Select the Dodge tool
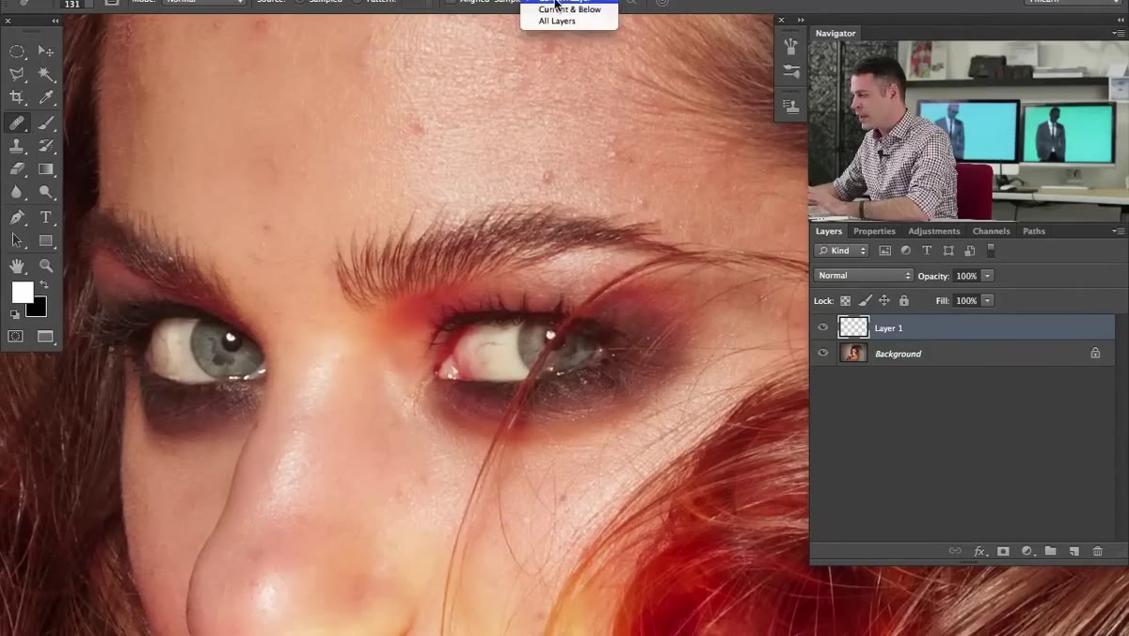 (45, 192)
